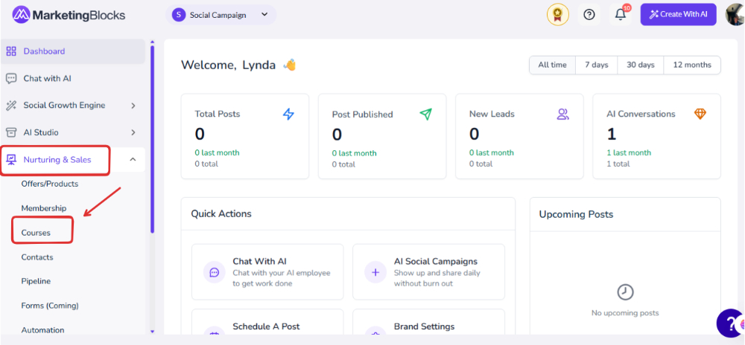Screen dimensions: 745x345
Task: Click the 'Upcoming Posts' heading
Action: 577,214
